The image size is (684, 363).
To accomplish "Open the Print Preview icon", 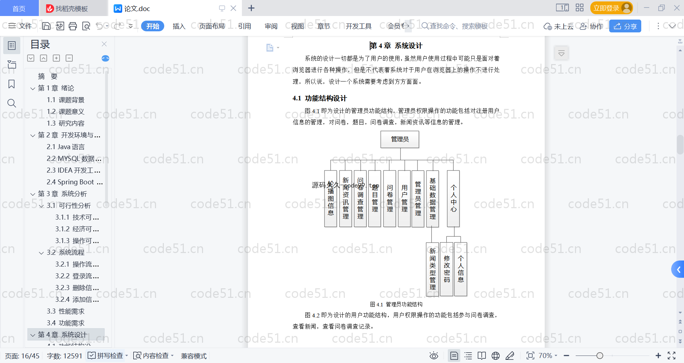I will 86,26.
